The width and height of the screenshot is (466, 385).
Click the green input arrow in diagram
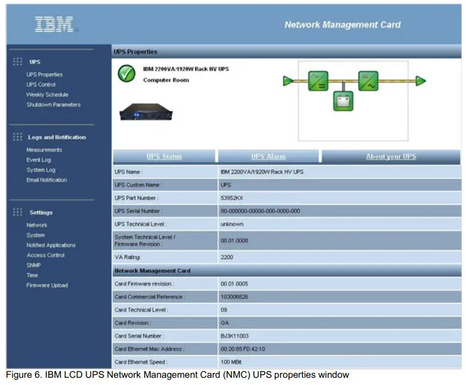coord(288,80)
